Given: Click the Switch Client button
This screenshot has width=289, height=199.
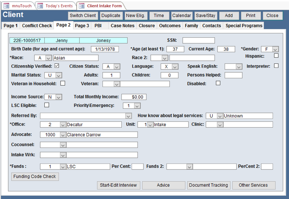Looking at the screenshot, I should (x=83, y=16).
